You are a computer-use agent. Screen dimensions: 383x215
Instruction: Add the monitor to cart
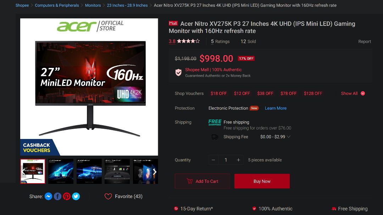click(x=202, y=181)
